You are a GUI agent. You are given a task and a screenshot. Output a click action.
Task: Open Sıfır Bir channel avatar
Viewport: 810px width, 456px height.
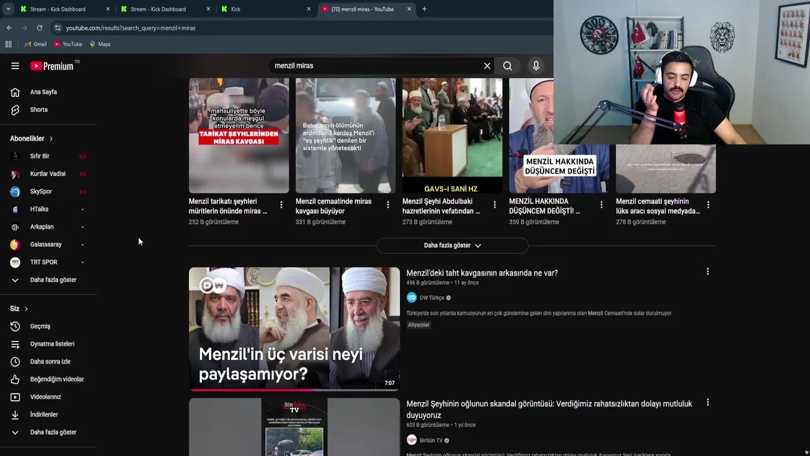(x=15, y=156)
